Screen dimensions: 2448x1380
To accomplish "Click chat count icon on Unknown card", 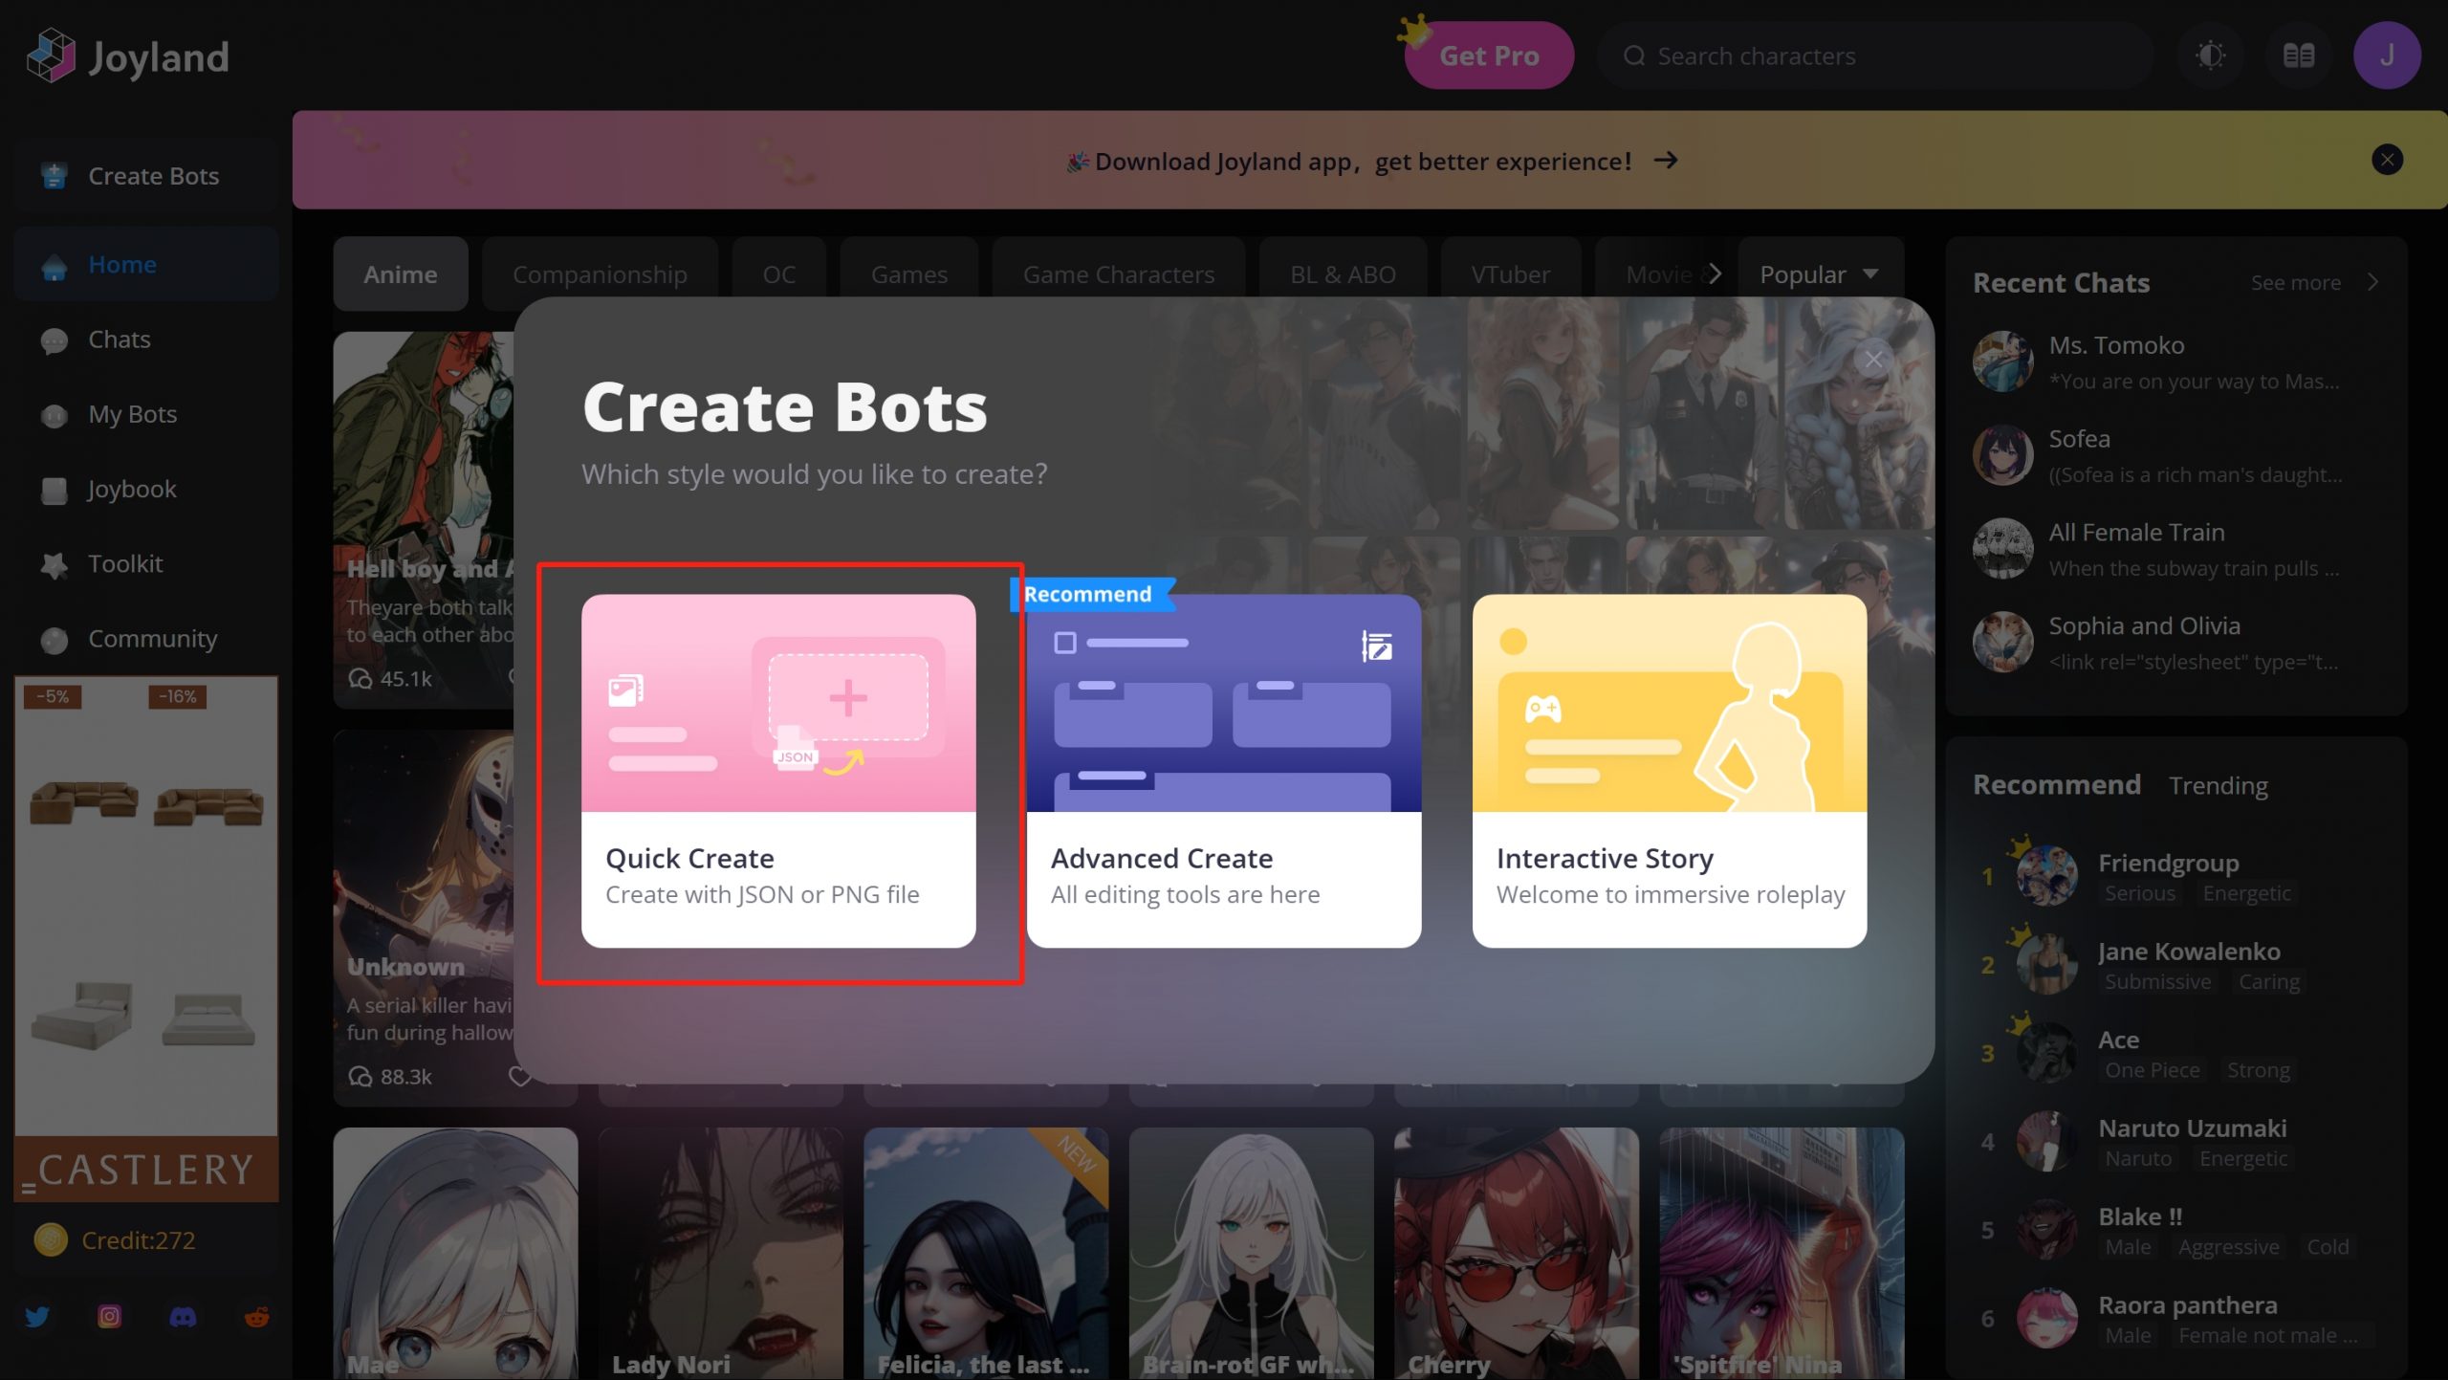I will point(361,1076).
